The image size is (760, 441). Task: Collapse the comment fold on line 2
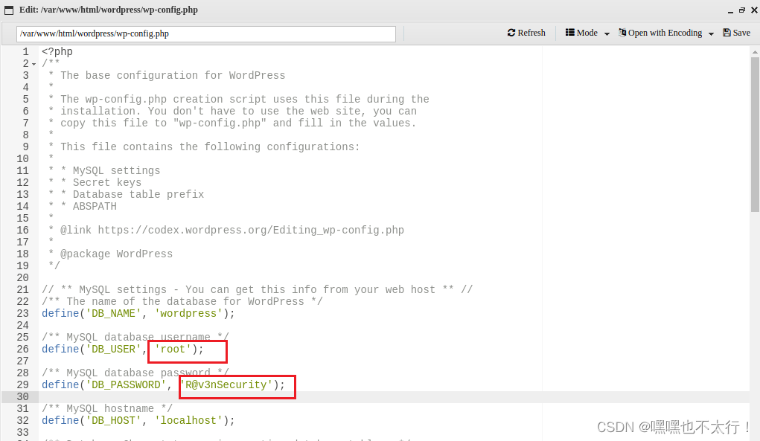tap(34, 65)
